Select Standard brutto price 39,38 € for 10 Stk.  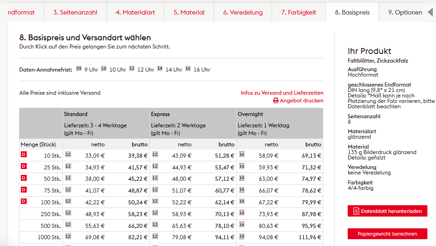pyautogui.click(x=138, y=155)
